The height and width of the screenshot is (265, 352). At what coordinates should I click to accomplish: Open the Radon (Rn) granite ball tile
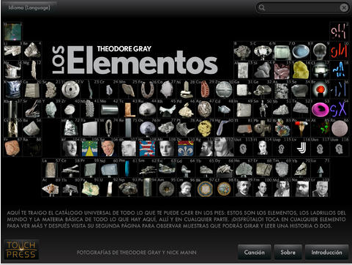pos(339,128)
